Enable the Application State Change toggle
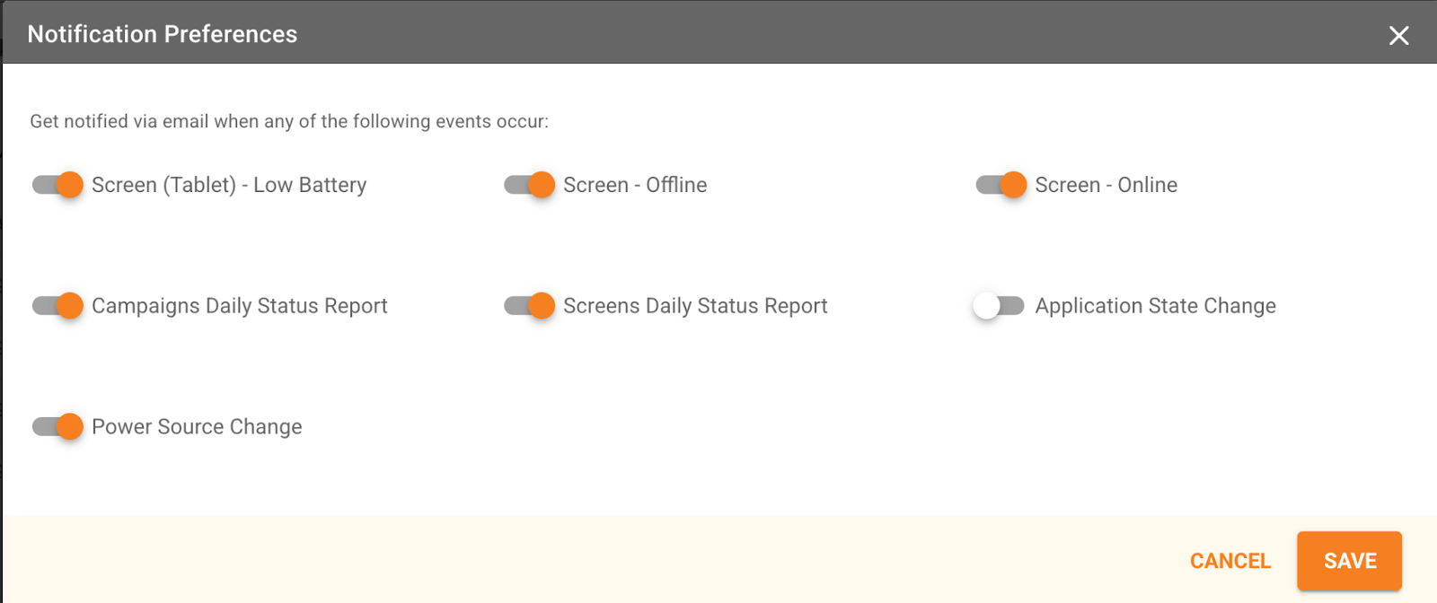The image size is (1437, 603). 999,306
